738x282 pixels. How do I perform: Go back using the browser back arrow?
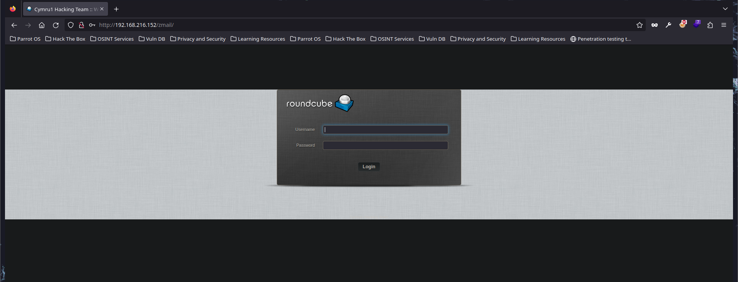click(14, 25)
